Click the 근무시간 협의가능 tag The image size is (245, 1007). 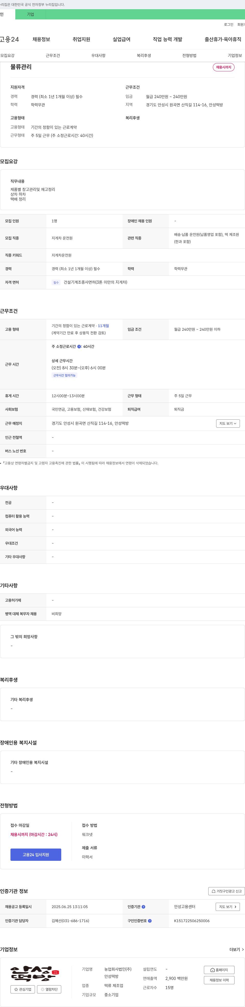[64, 375]
